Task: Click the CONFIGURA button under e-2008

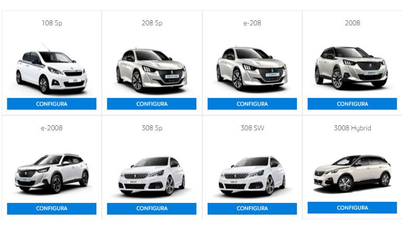Action: click(52, 209)
